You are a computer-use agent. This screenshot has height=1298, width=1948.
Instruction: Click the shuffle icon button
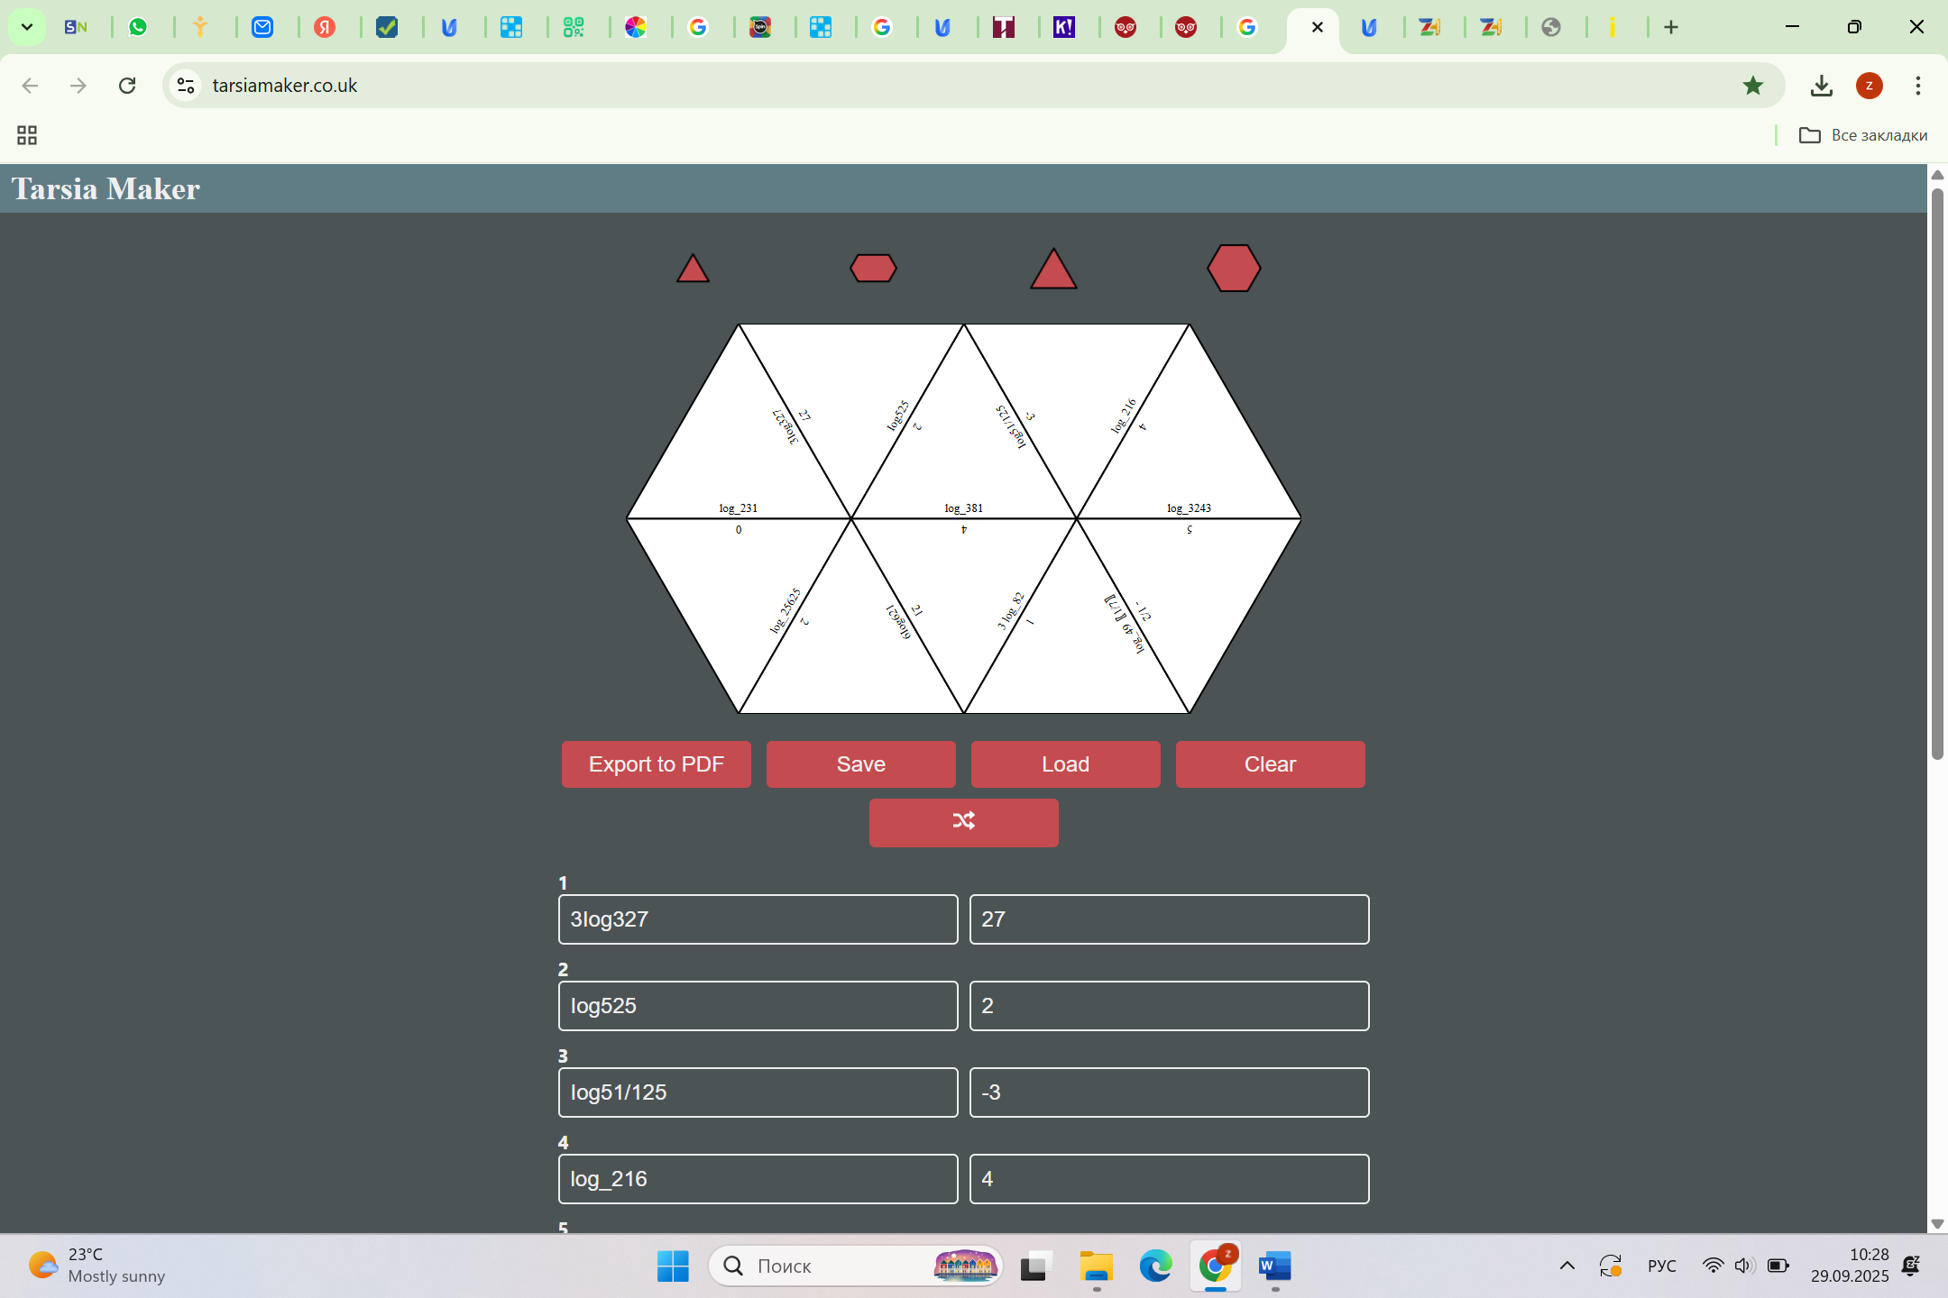coord(963,821)
